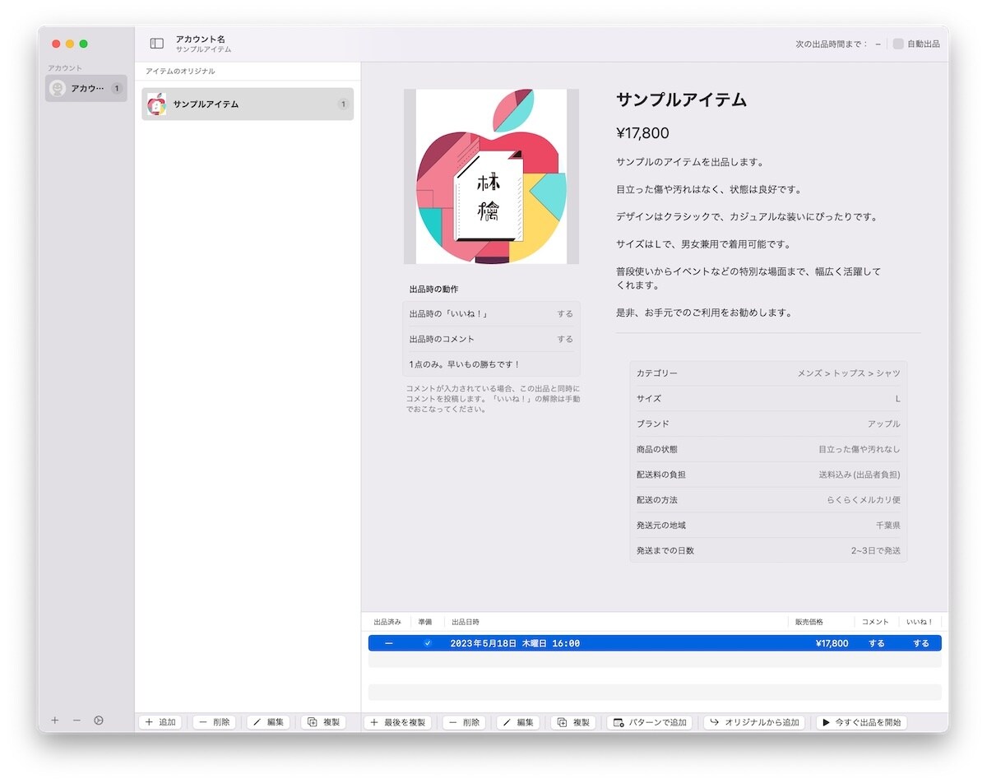Click the オリジナルから追加 button
This screenshot has height=783, width=987.
pos(754,722)
